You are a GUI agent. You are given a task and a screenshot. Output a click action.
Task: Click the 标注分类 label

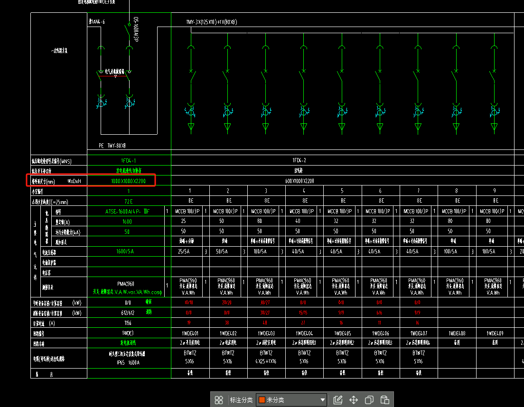[241, 400]
